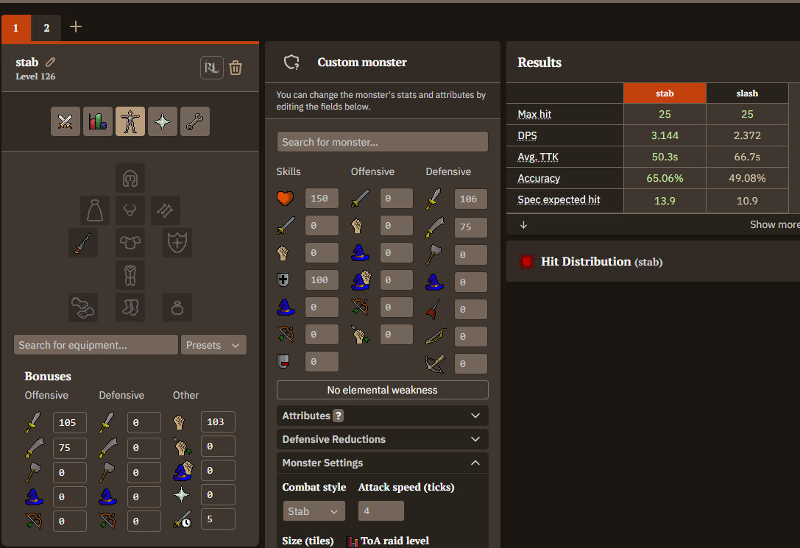Click the strength bonus field showing 103
Viewport: 800px width, 548px height.
pos(218,422)
